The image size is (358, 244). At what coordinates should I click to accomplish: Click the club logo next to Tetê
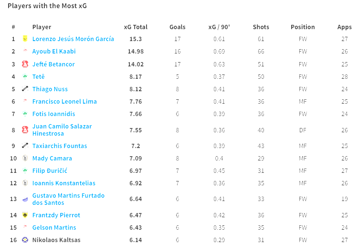click(25, 76)
